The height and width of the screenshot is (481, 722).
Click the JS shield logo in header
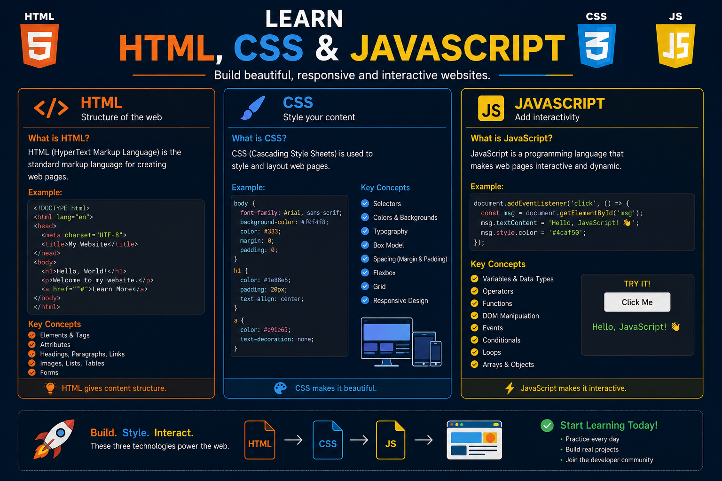pos(675,46)
